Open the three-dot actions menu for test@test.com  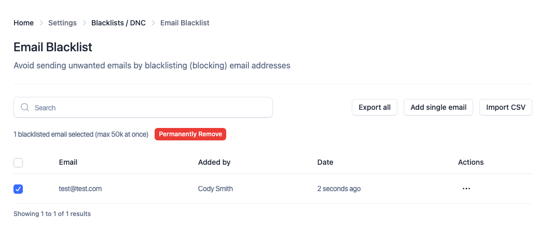466,189
